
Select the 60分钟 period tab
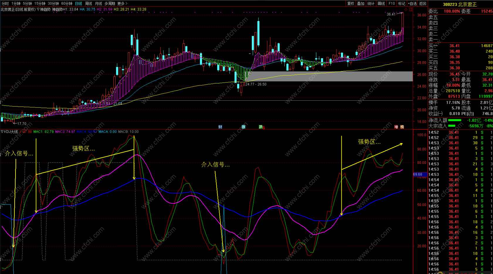[67, 4]
